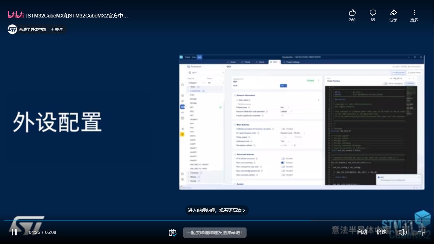Click the 04:25 / 06:08 time display
The height and width of the screenshot is (244, 434).
[43, 232]
